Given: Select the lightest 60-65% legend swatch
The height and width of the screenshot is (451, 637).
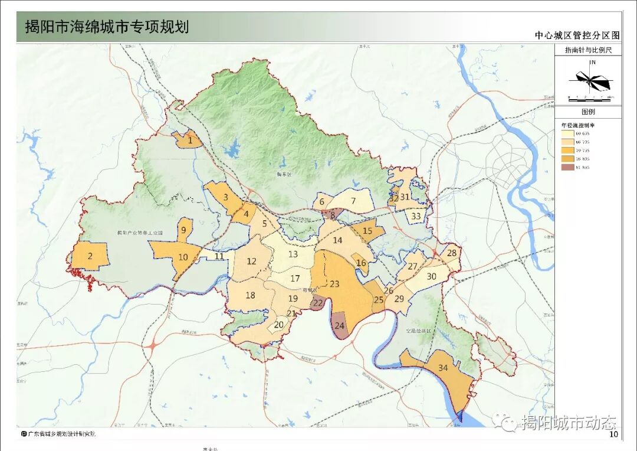Looking at the screenshot, I should pos(567,133).
